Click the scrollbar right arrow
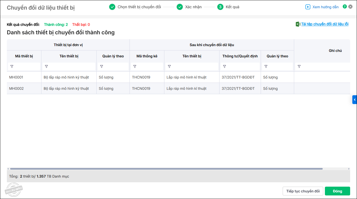 pyautogui.click(x=349, y=169)
